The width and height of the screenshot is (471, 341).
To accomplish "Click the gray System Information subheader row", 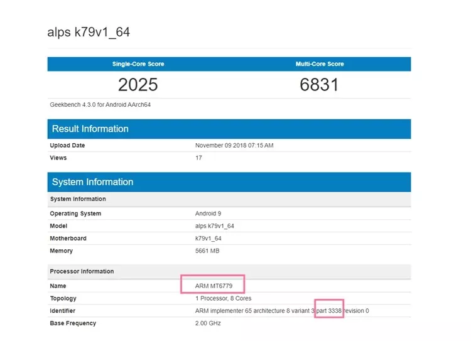I will tap(229, 199).
